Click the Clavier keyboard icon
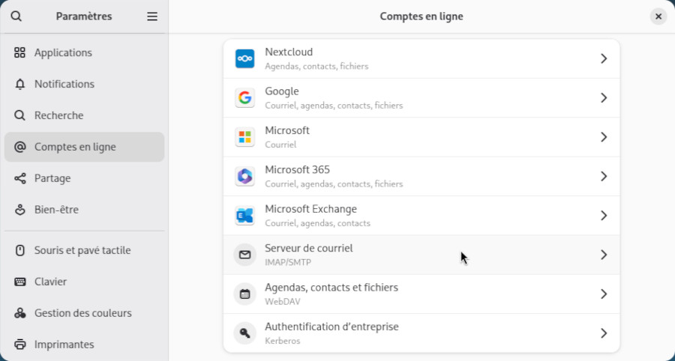Image resolution: width=675 pixels, height=361 pixels. coord(19,282)
